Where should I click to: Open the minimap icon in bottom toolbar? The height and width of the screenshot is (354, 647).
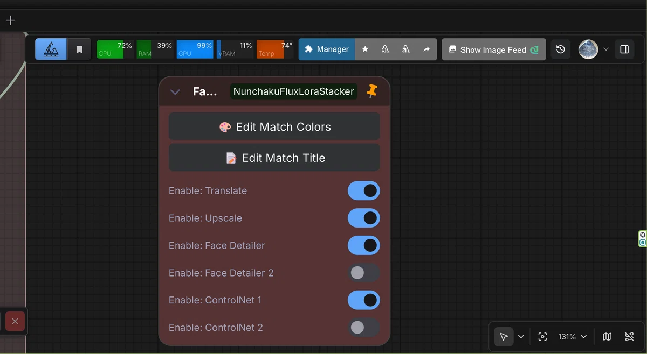point(607,337)
